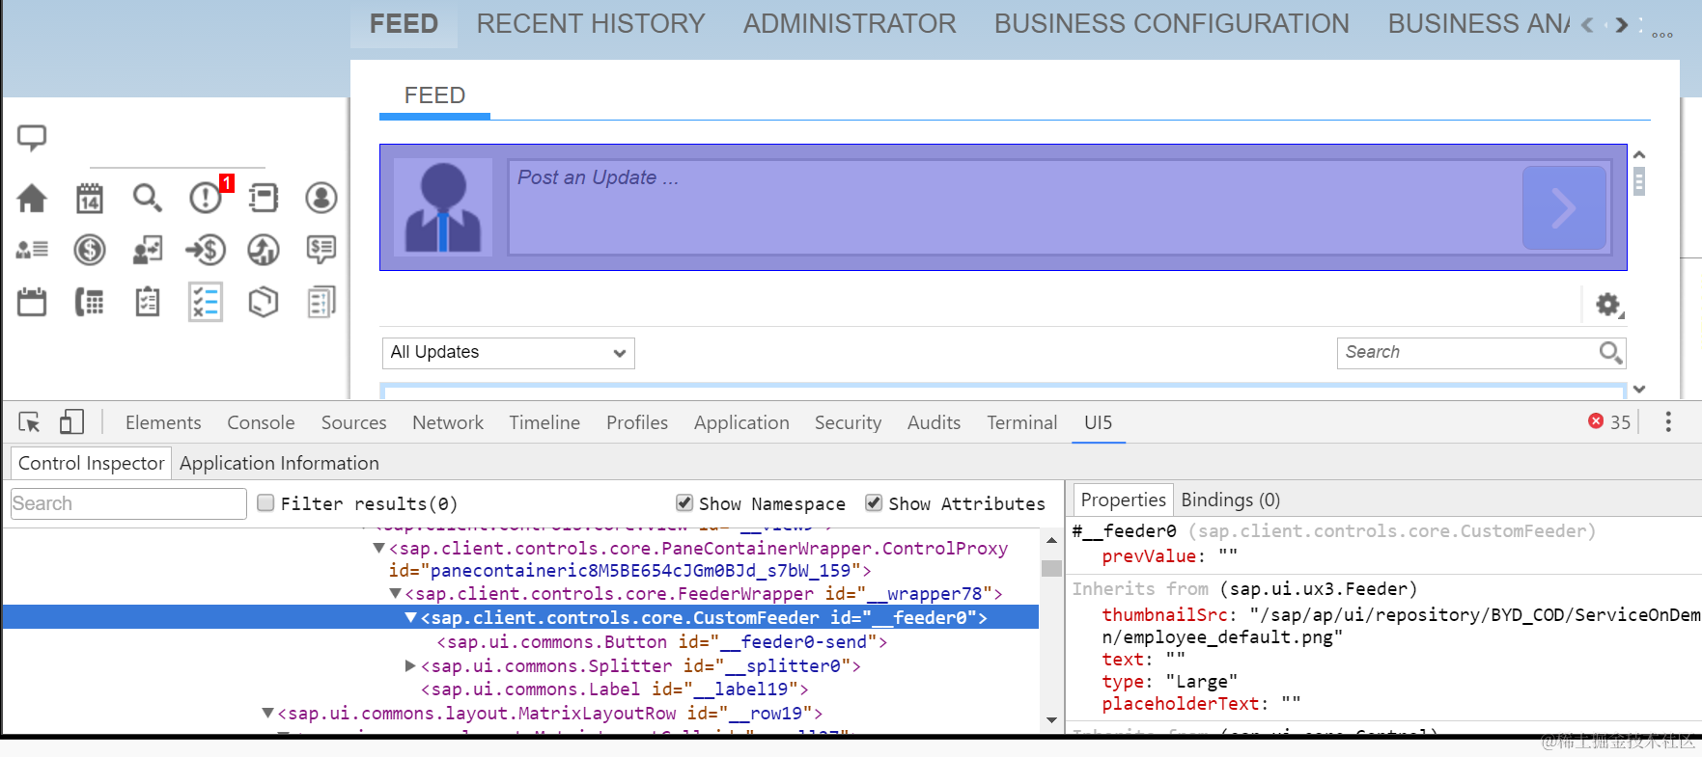Open the user profile circle icon
1702x757 pixels.
click(321, 198)
